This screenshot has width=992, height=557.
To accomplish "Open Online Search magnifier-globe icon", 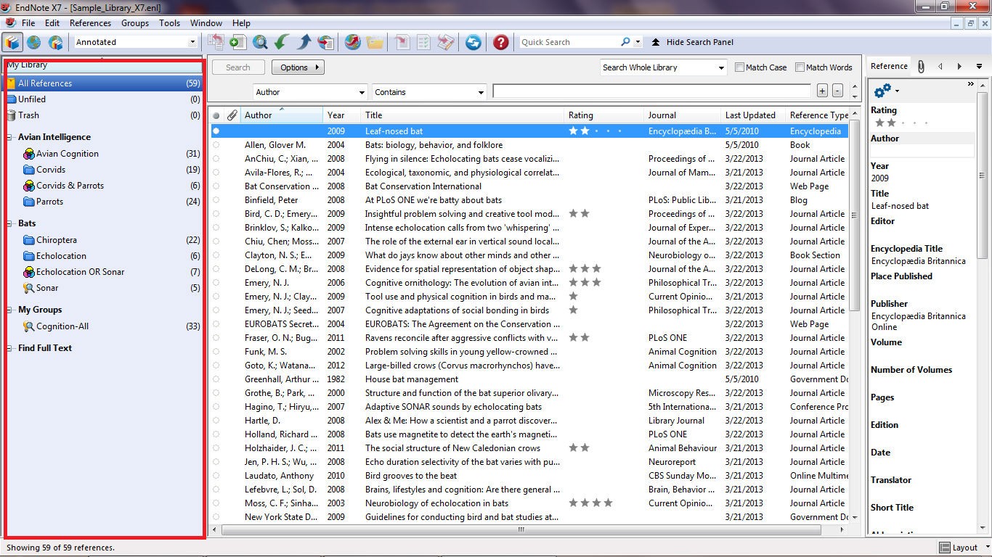I will tap(260, 42).
